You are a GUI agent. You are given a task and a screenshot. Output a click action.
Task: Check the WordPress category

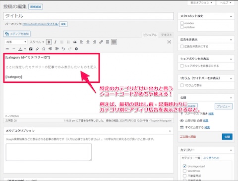(x=184, y=171)
